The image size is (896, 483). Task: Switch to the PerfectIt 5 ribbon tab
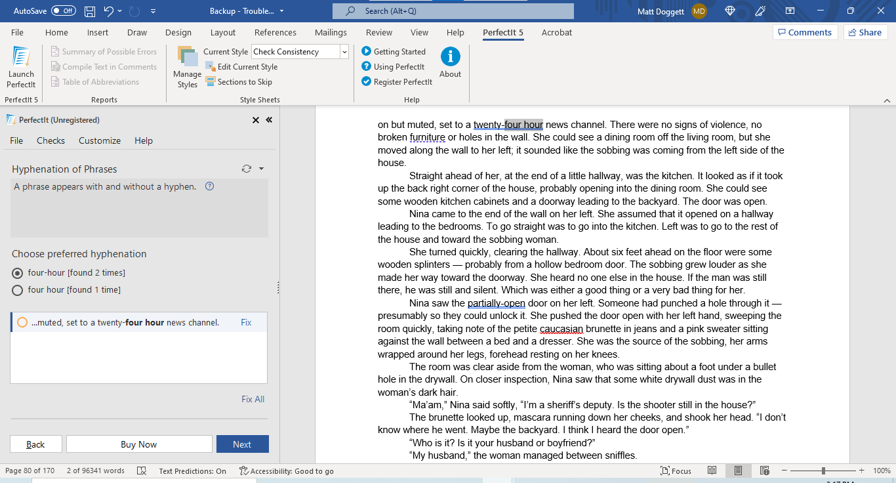pos(503,32)
